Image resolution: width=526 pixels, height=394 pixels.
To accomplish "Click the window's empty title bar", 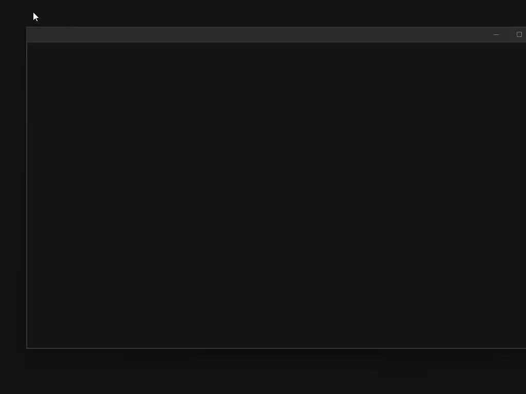I will point(256,34).
